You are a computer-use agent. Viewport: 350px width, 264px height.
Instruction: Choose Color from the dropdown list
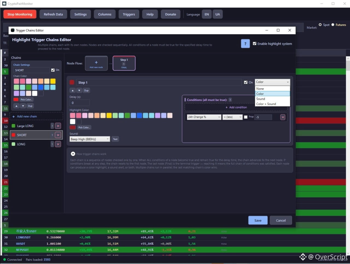(272, 94)
